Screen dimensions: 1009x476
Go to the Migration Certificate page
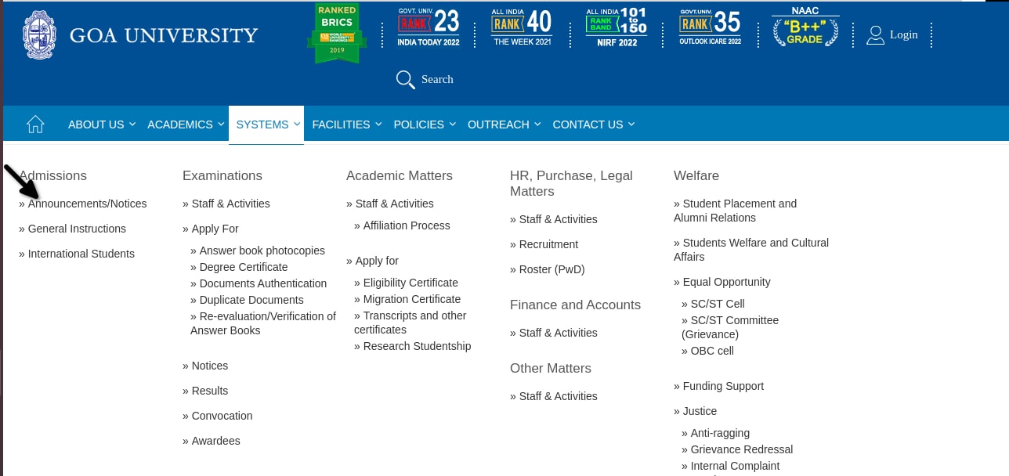click(411, 299)
